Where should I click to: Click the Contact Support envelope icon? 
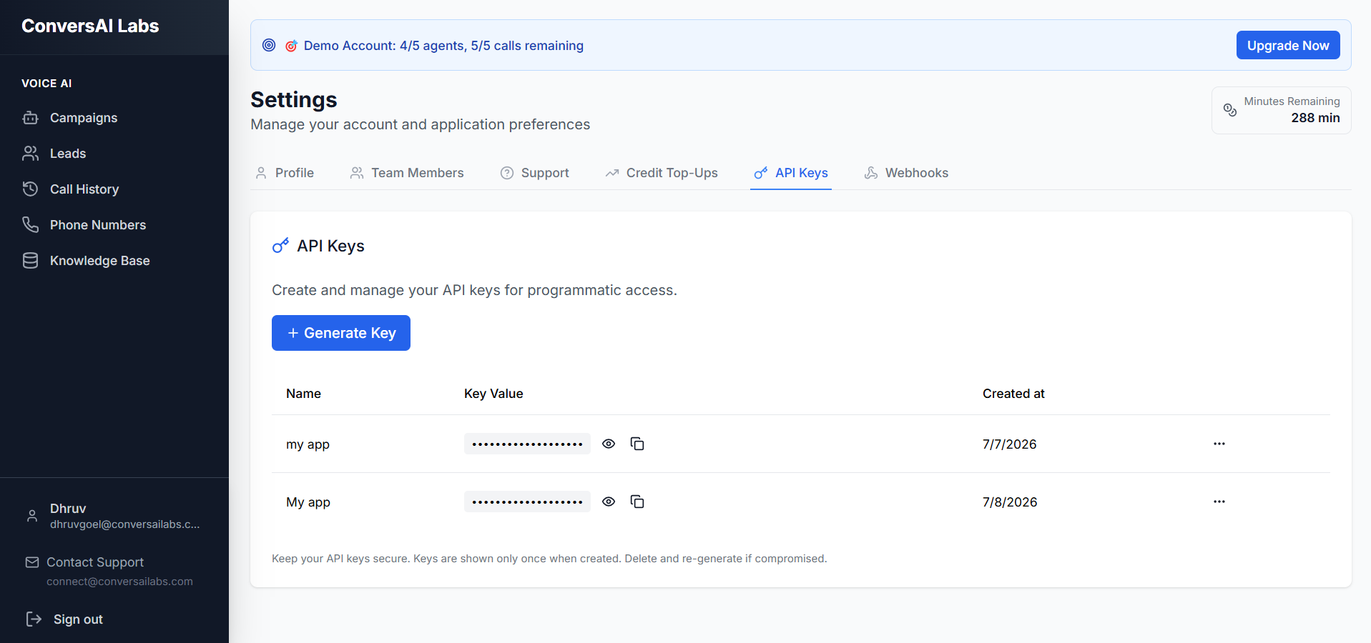32,562
